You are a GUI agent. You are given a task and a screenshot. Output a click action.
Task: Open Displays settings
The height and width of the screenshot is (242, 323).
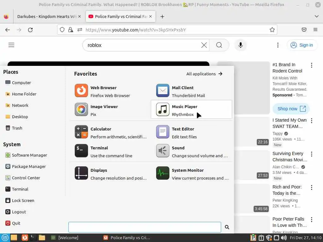click(110, 173)
